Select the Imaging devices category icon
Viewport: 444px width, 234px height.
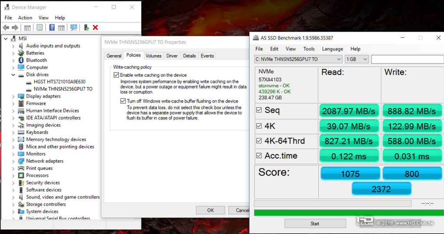click(21, 125)
